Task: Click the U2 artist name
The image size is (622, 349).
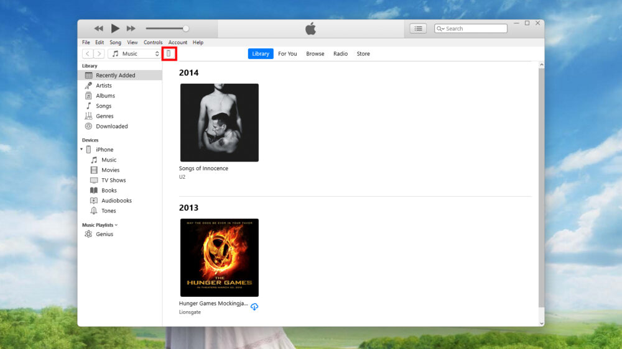Action: 182,177
